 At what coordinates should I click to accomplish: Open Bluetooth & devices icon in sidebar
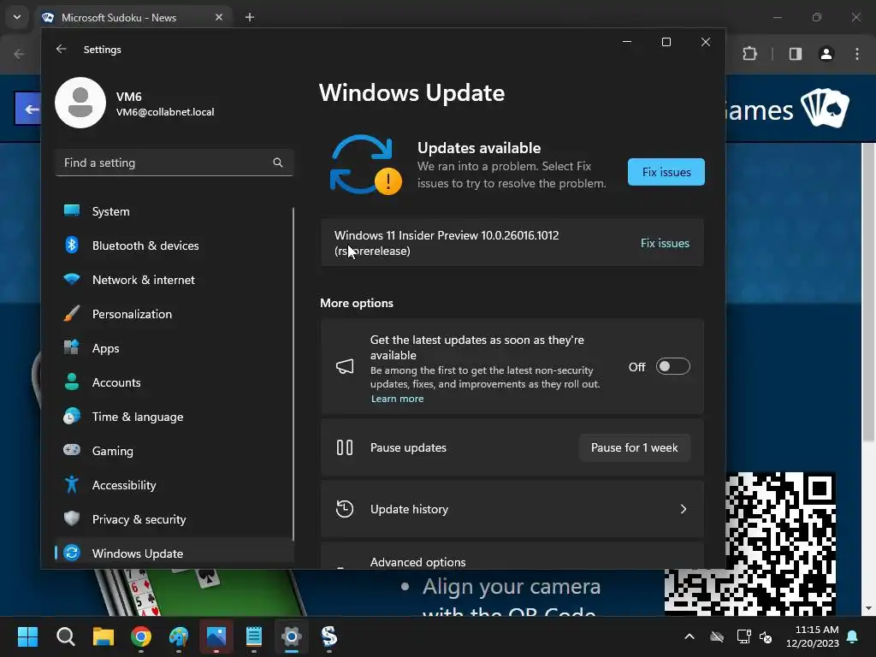click(x=72, y=246)
